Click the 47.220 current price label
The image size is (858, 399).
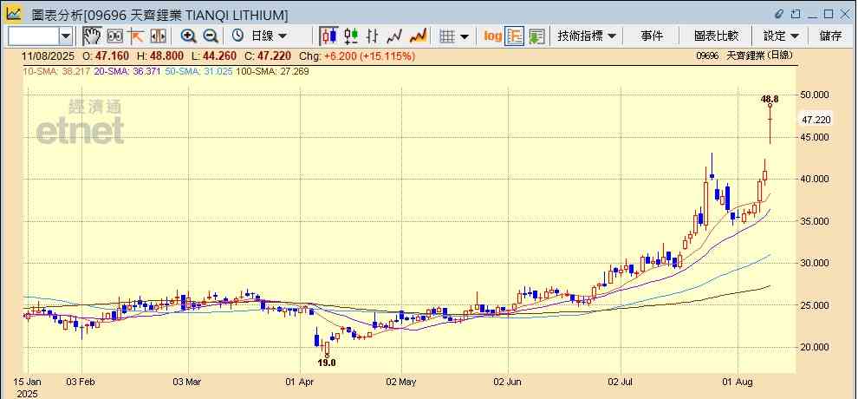click(816, 120)
